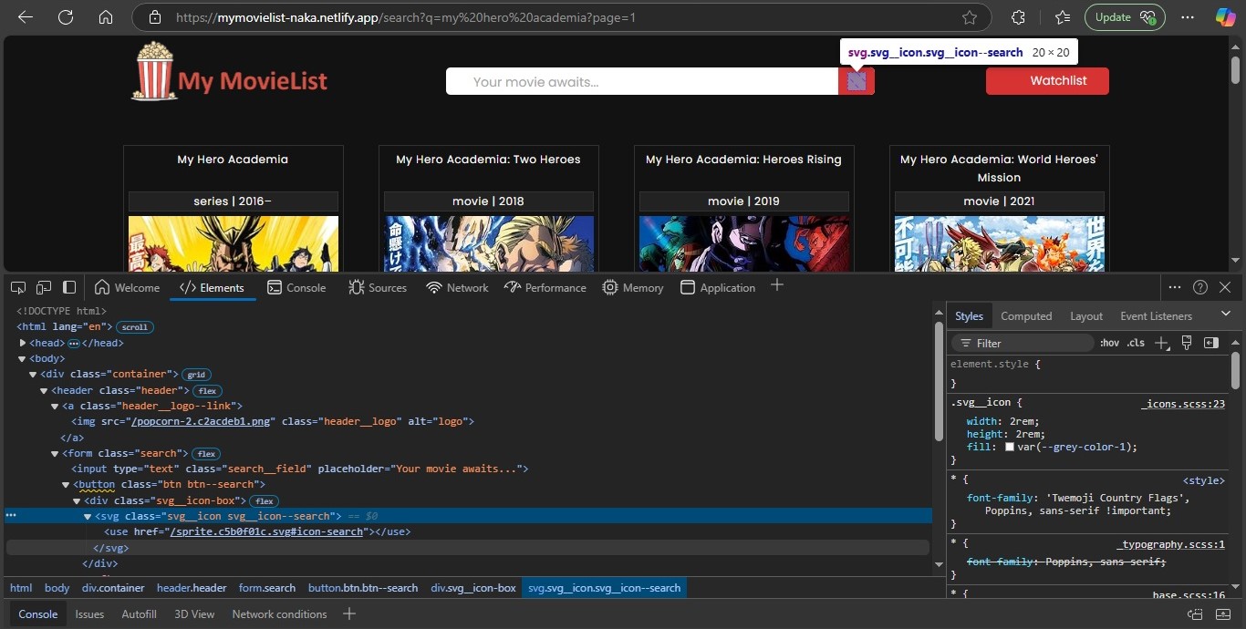Toggle device emulation in DevTools

click(43, 287)
